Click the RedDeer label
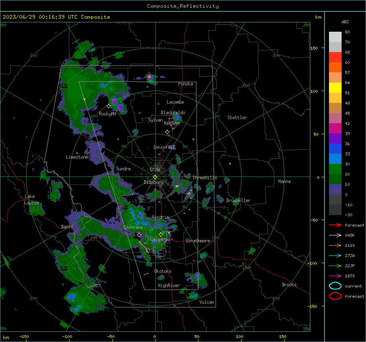366x342 pixels. [x=172, y=123]
